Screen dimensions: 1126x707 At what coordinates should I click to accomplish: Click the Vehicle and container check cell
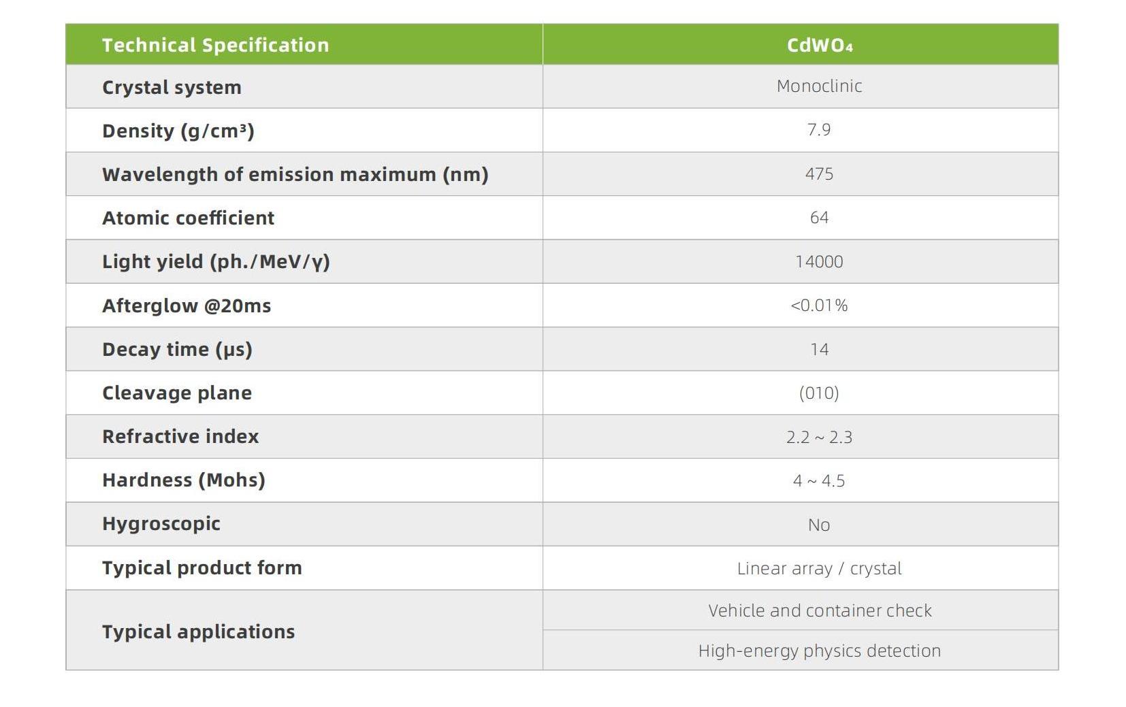(x=819, y=610)
